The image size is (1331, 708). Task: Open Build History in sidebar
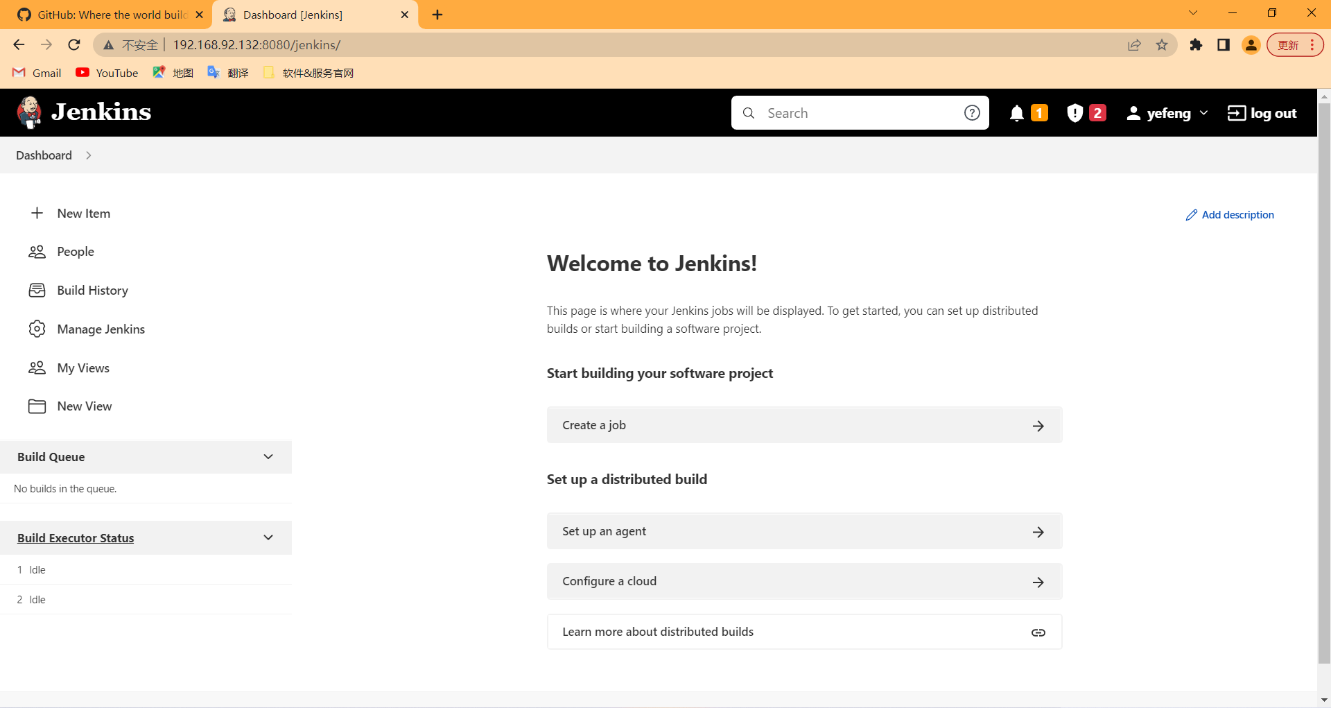tap(92, 291)
